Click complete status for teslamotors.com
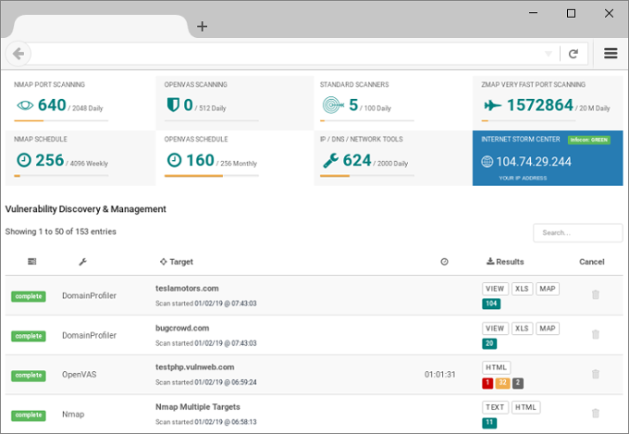629x434 pixels. [x=29, y=296]
